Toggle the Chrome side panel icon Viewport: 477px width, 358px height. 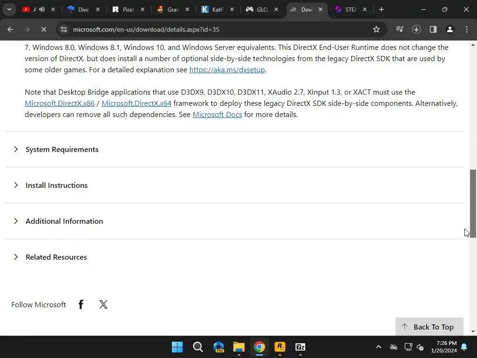pyautogui.click(x=433, y=29)
